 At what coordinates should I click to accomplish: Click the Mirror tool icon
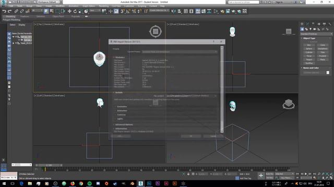(174, 11)
